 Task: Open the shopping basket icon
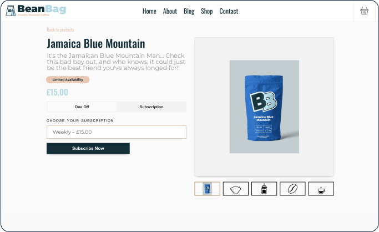pyautogui.click(x=364, y=11)
